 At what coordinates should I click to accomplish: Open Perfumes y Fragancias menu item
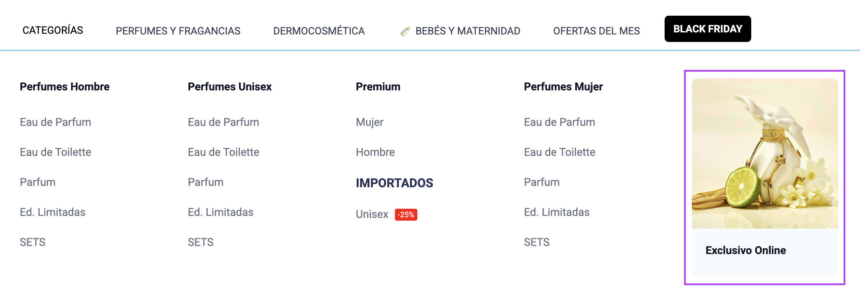pyautogui.click(x=178, y=31)
